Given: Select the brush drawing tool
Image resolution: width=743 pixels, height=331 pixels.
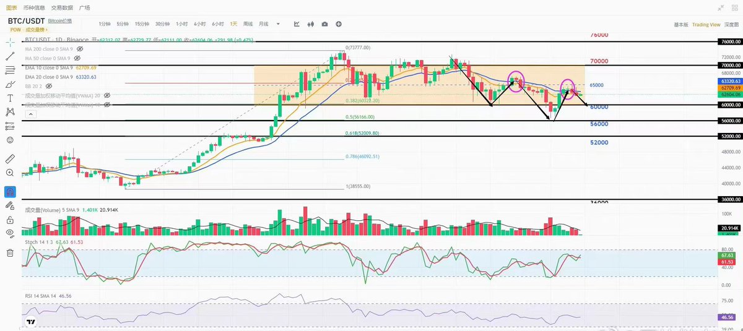Looking at the screenshot, I should click(x=10, y=84).
